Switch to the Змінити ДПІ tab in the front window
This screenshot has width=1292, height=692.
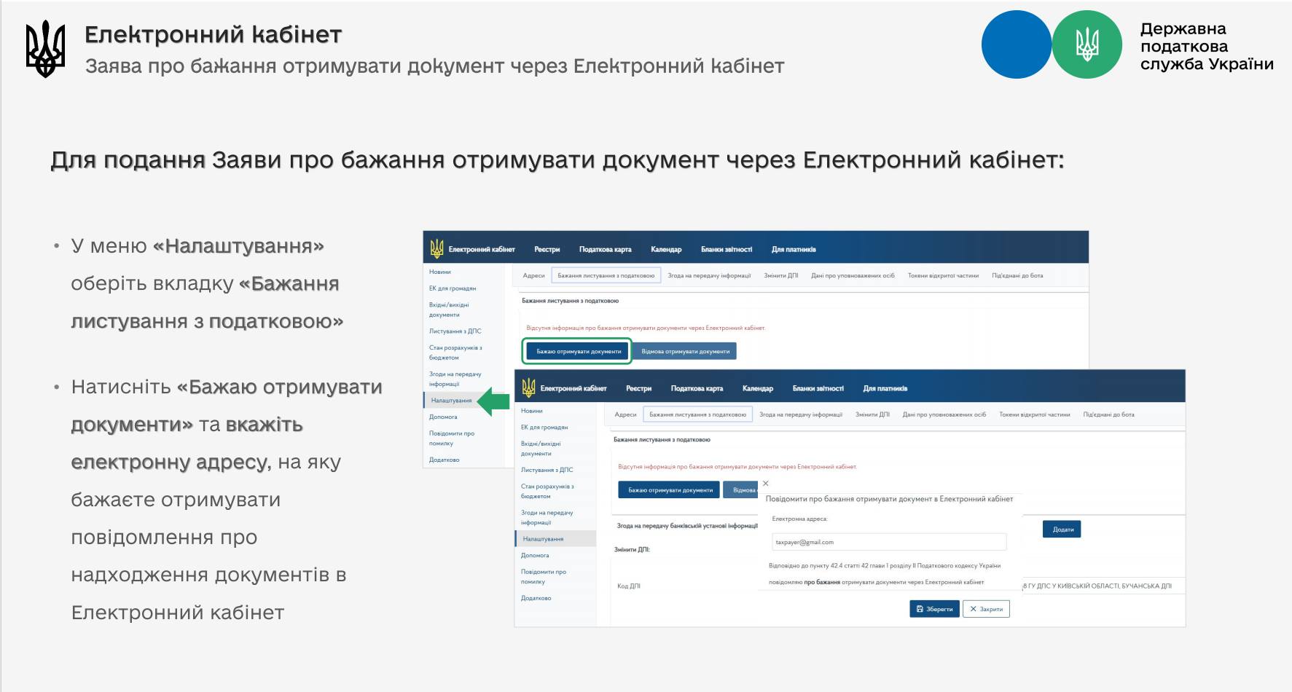pos(872,414)
